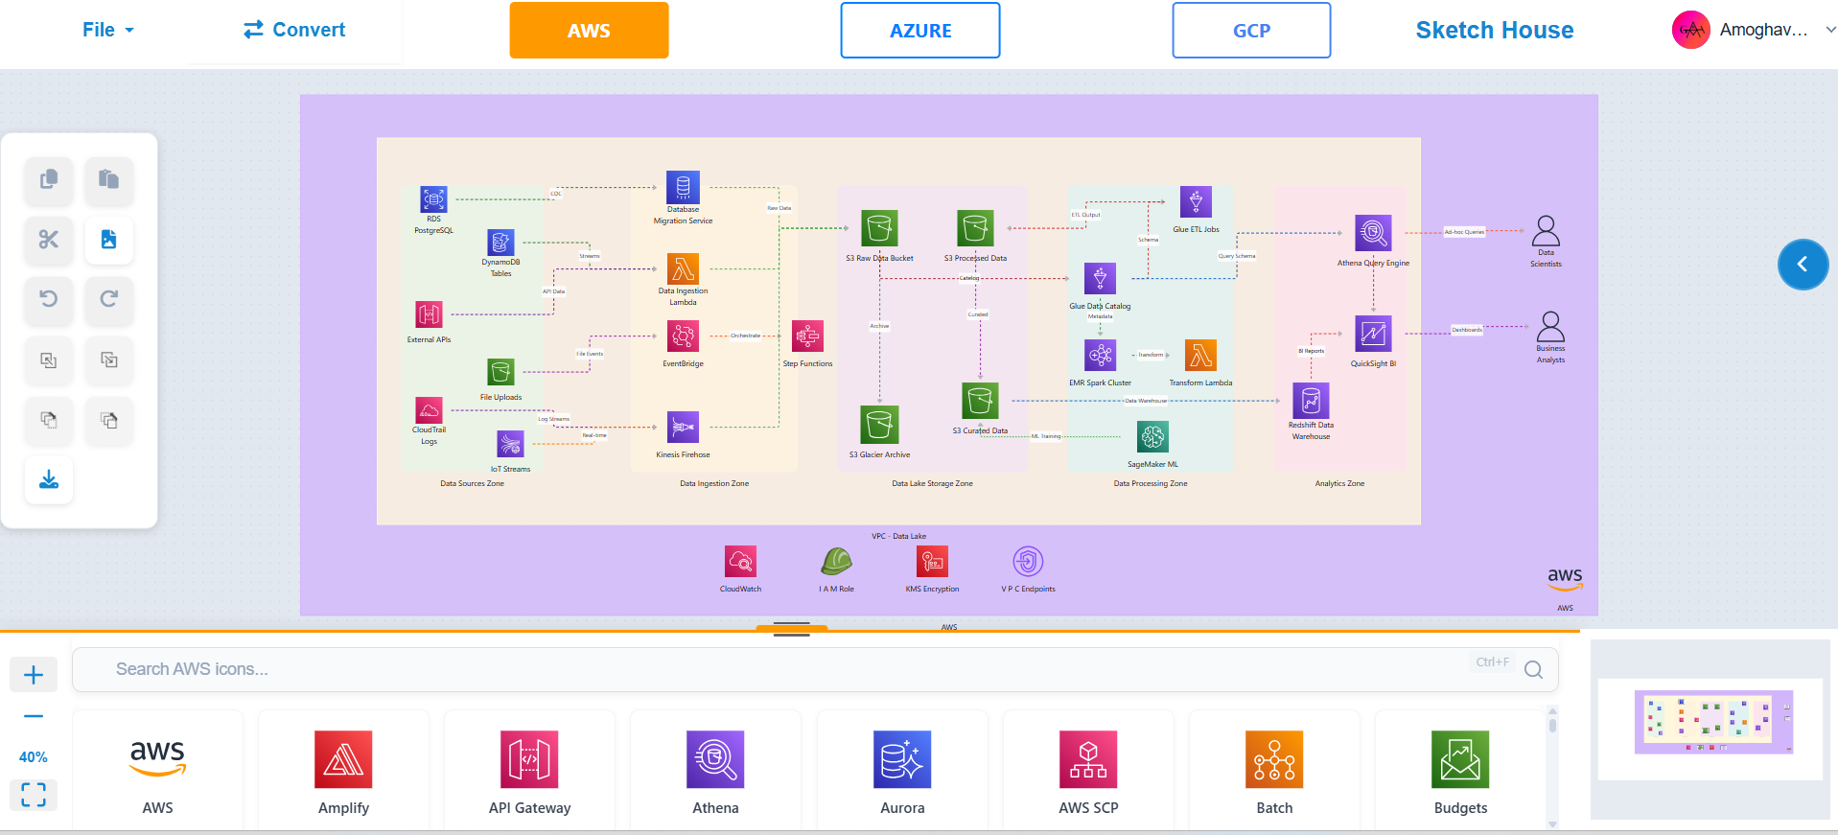Click the plus zoom in button
The height and width of the screenshot is (835, 1838).
pos(34,675)
